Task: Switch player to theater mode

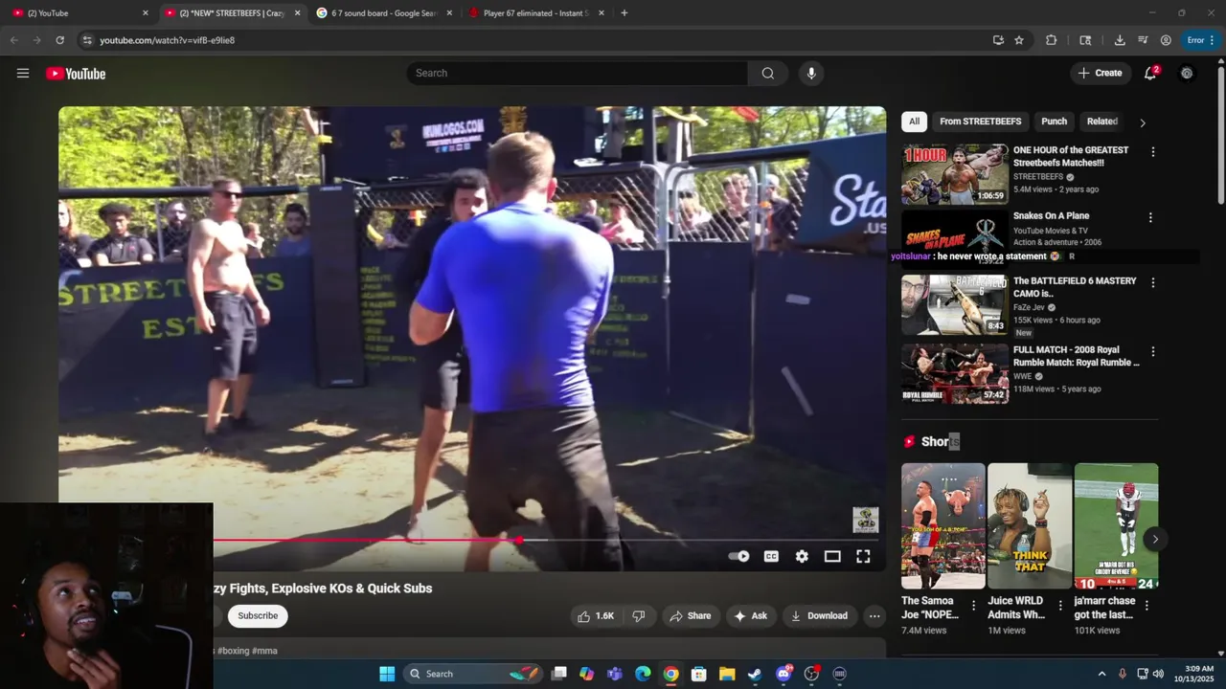Action: (x=832, y=557)
